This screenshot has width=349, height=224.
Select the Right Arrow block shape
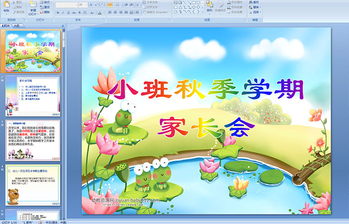coord(193,7)
